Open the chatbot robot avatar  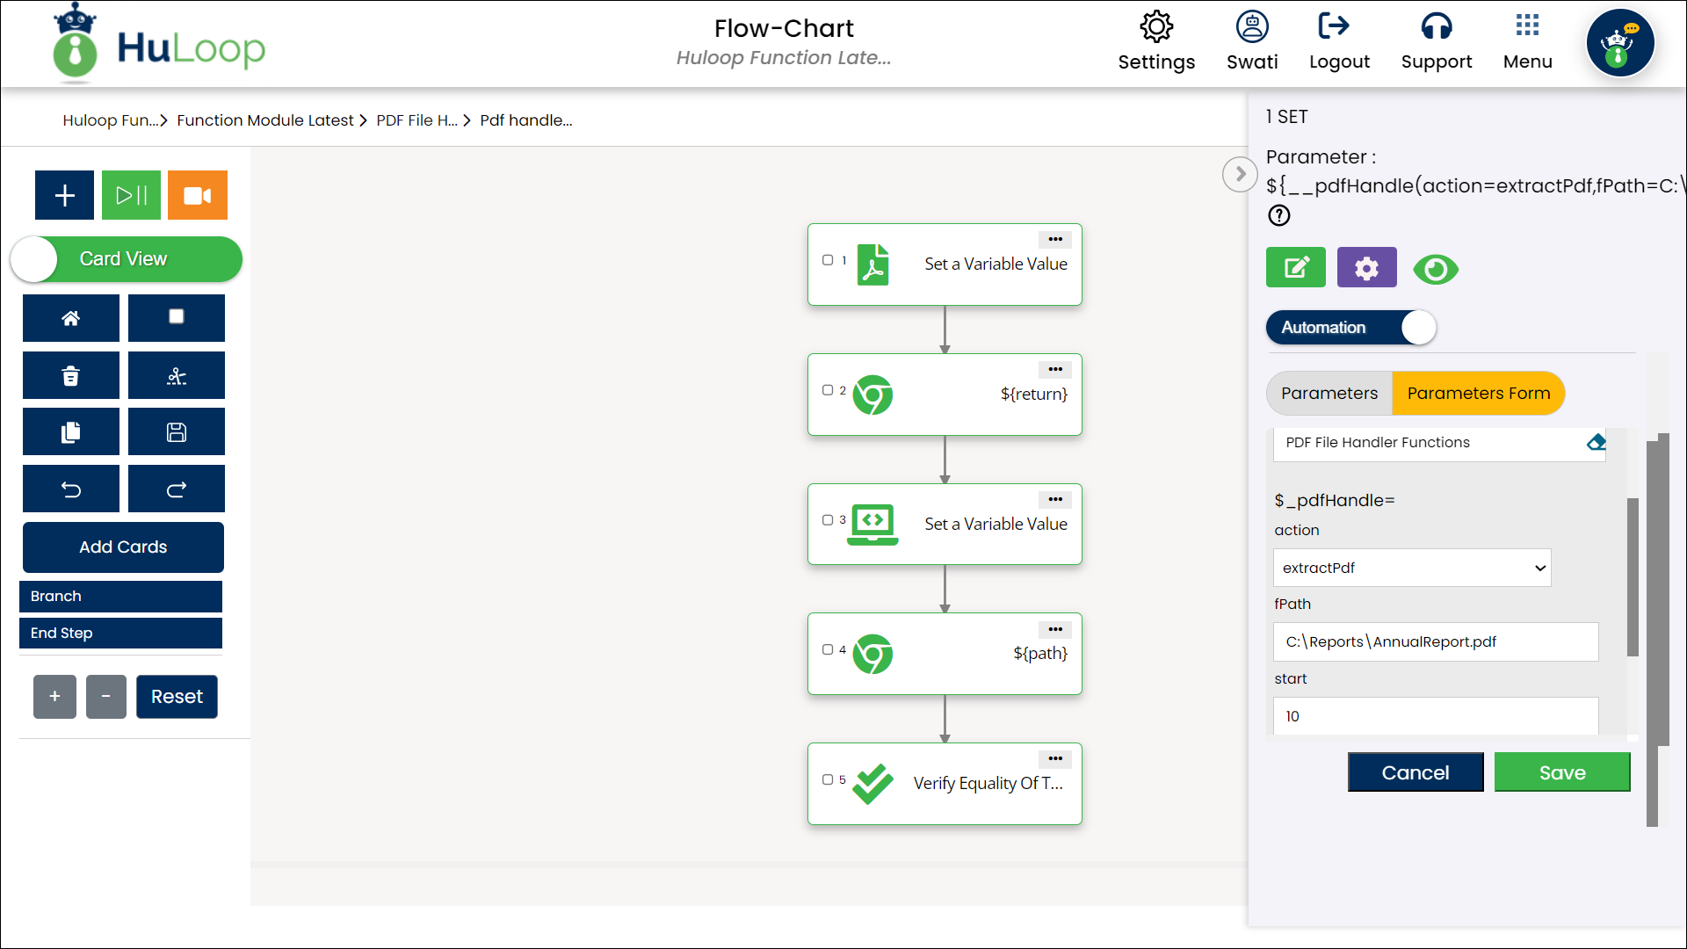coord(1620,43)
